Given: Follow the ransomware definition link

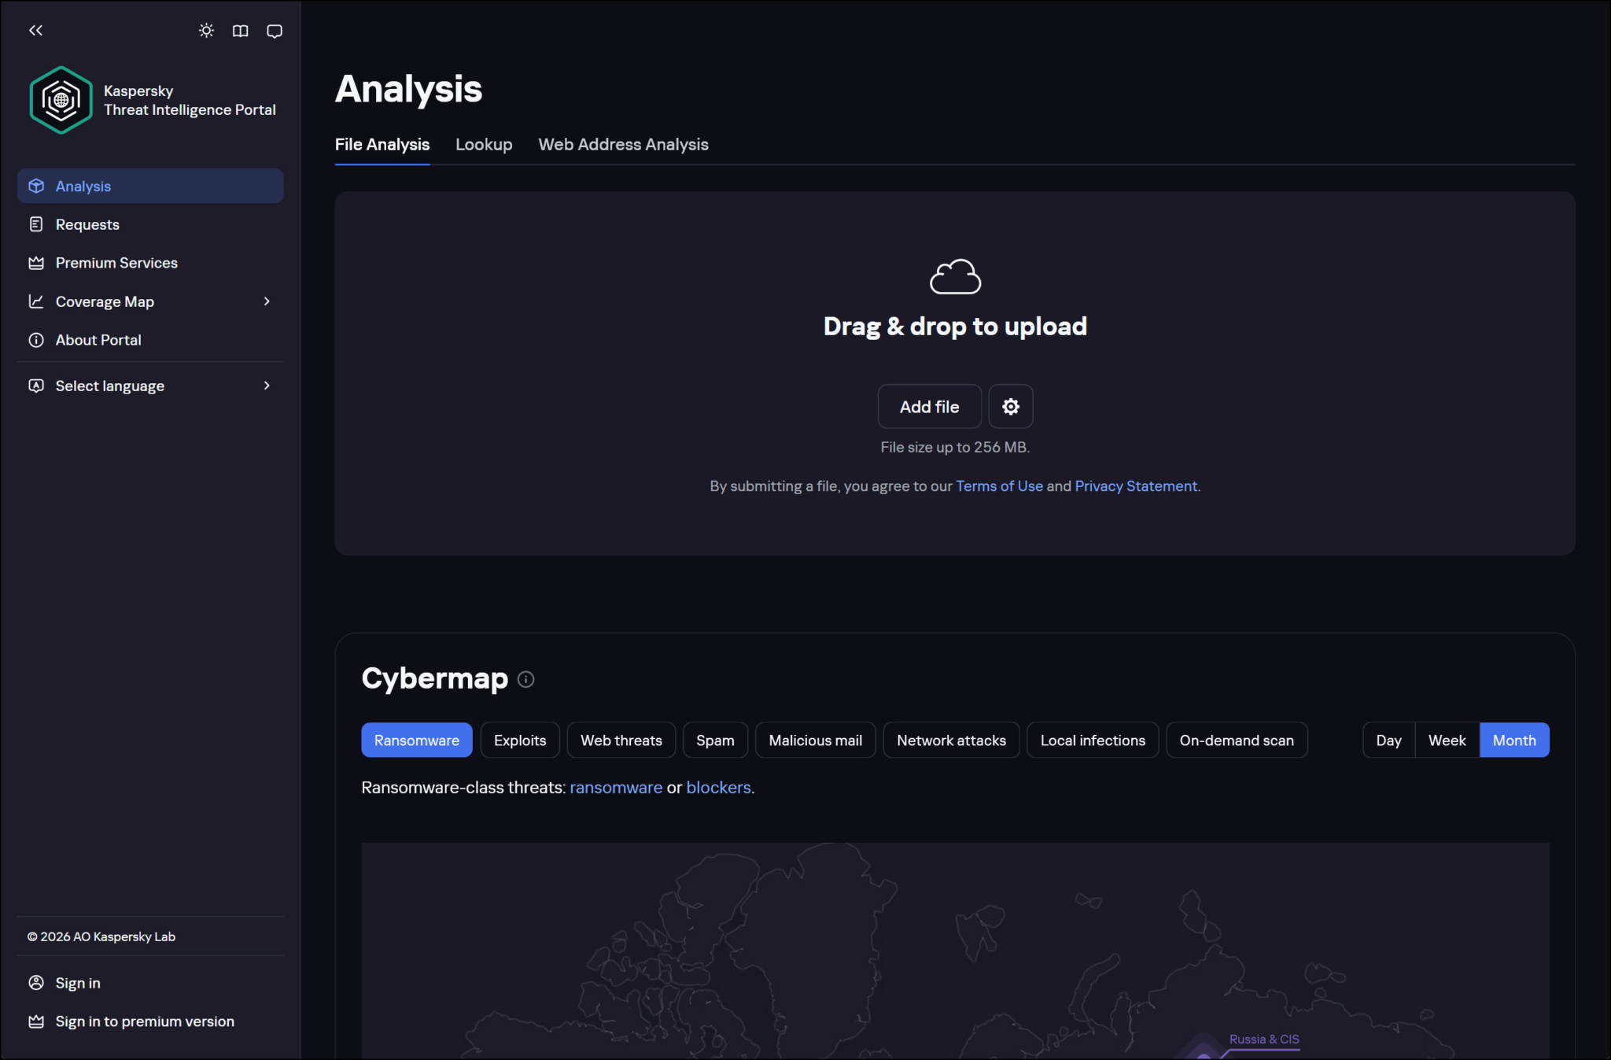Looking at the screenshot, I should click(x=616, y=788).
